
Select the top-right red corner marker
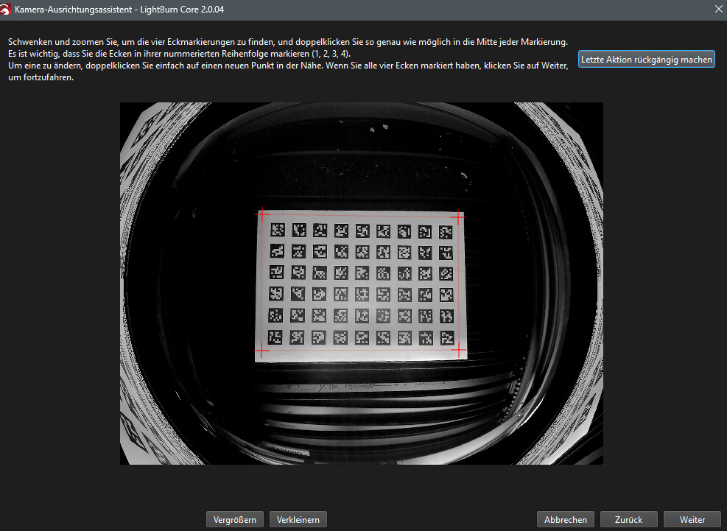pyautogui.click(x=458, y=217)
